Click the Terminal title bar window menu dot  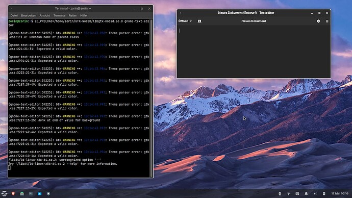(x=12, y=9)
